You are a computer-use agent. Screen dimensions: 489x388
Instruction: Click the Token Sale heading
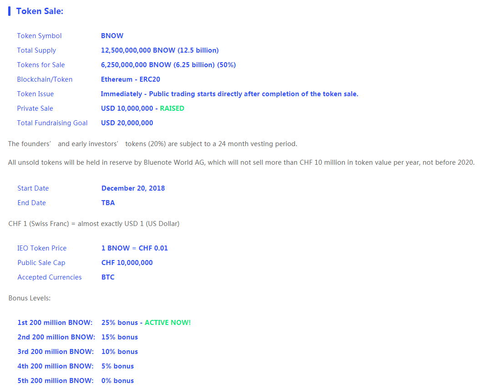(40, 11)
